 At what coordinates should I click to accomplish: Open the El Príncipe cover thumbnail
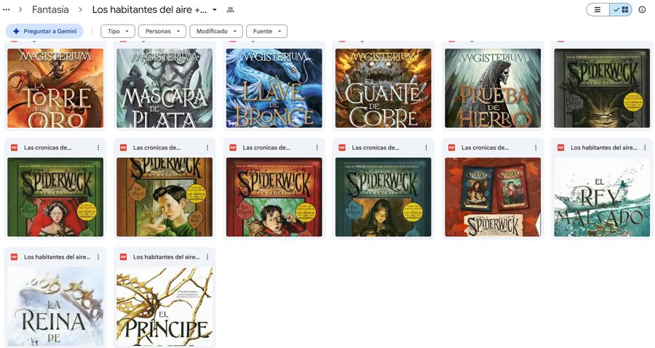(164, 307)
